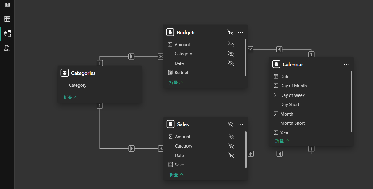The width and height of the screenshot is (373, 189).
Task: Open more options for Sales table
Action: coord(241,124)
